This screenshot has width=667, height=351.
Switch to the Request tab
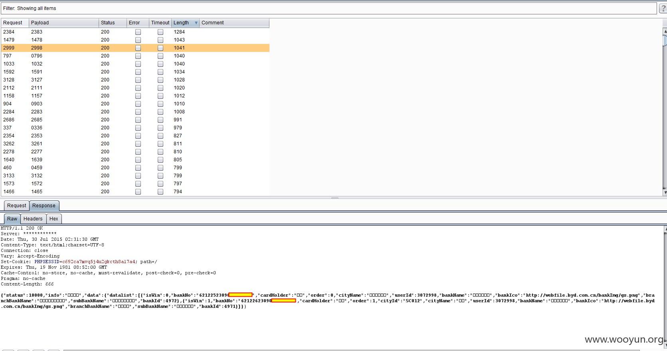point(16,206)
